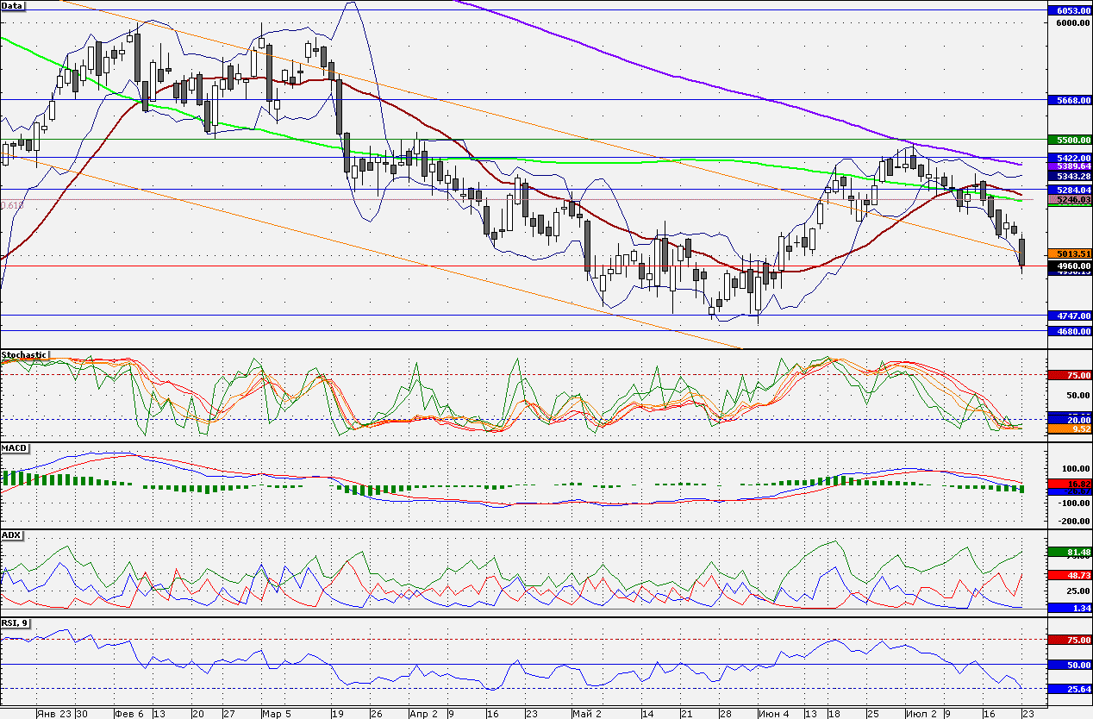This screenshot has height=719, width=1093.
Task: Select the orange 9.52 Stochastic value tag
Action: (x=1070, y=428)
